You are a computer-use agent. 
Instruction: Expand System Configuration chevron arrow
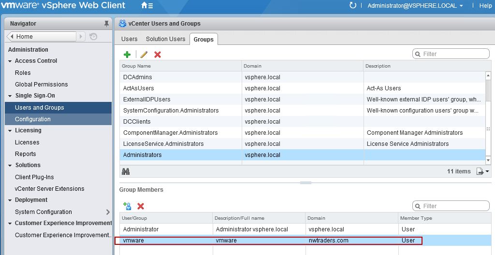[108, 212]
